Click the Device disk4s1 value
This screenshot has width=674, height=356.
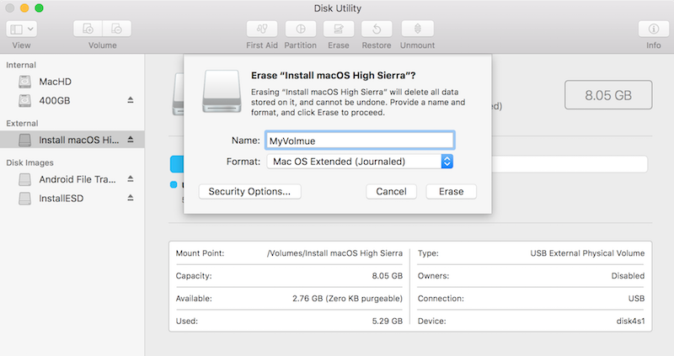click(630, 321)
